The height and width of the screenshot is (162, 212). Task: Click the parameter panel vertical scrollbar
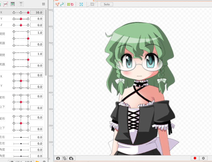tap(46, 42)
